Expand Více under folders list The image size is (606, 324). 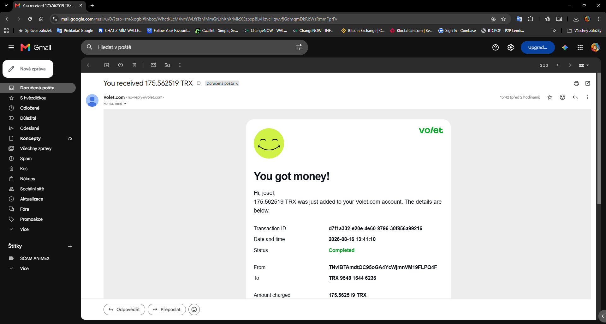[x=24, y=229]
